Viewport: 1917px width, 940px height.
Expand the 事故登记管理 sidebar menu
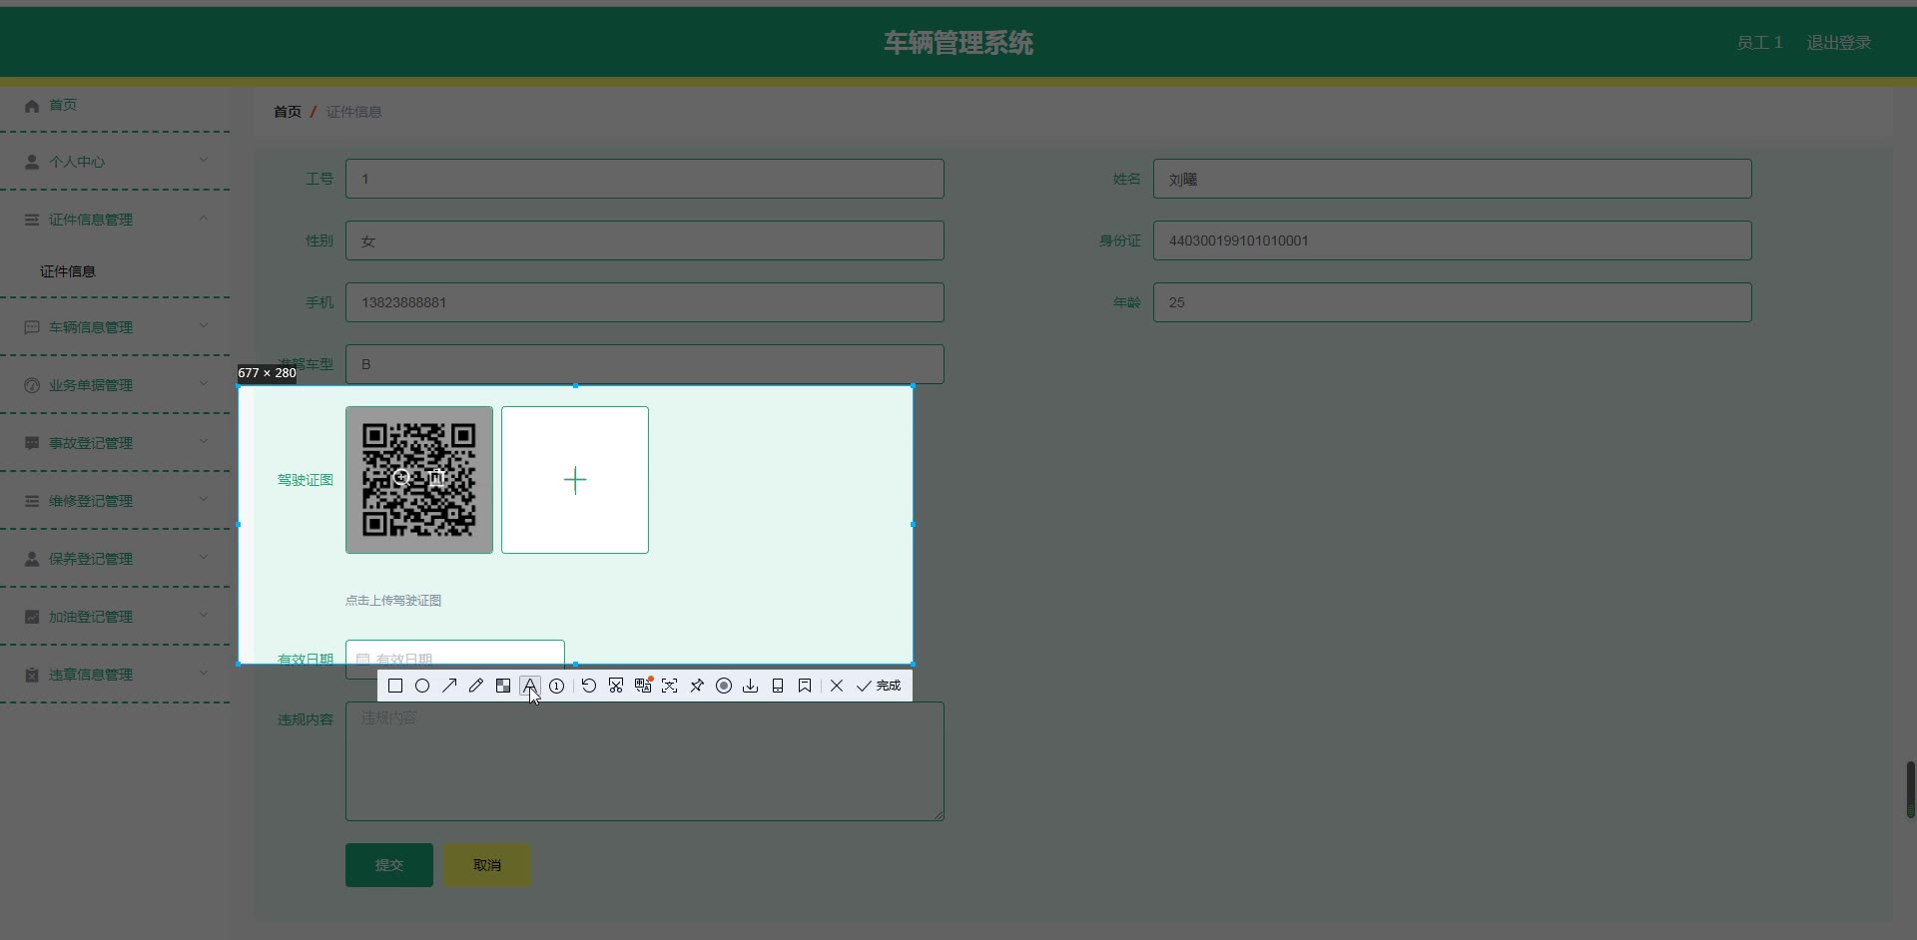pyautogui.click(x=115, y=443)
